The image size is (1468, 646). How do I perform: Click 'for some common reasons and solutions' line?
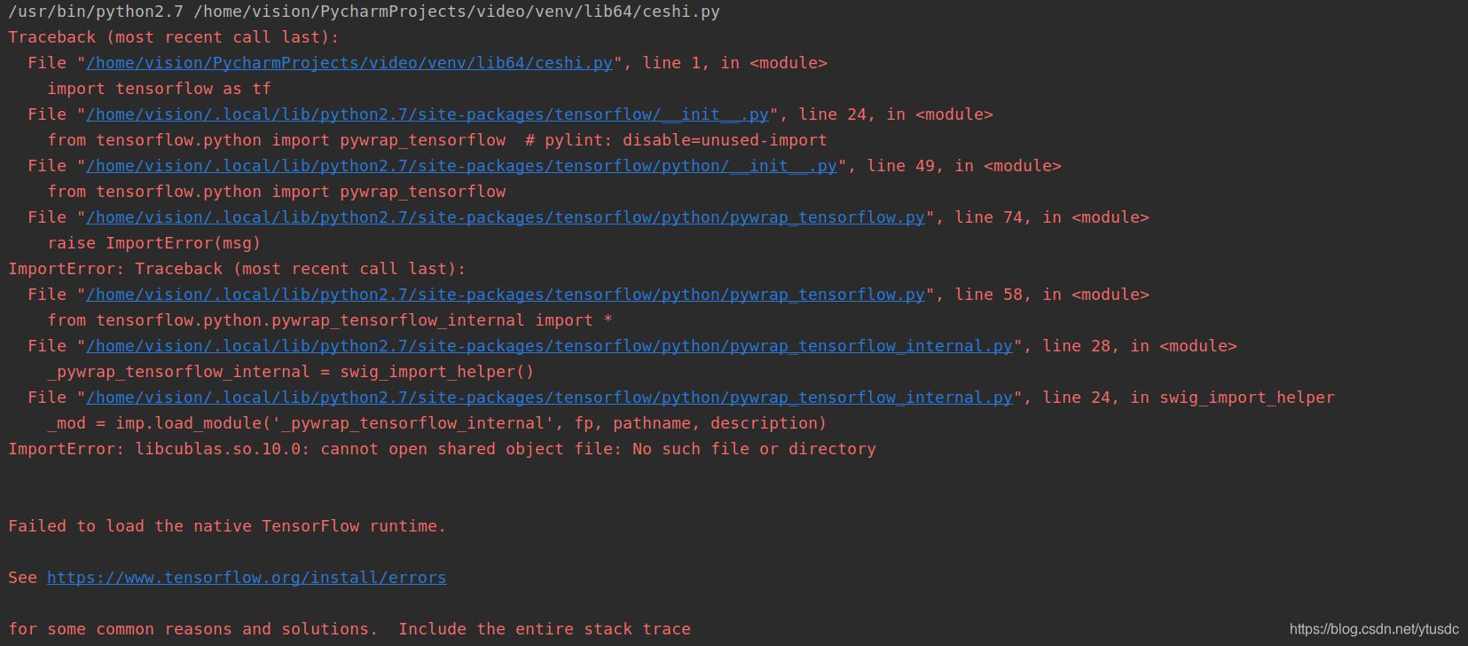pos(349,629)
